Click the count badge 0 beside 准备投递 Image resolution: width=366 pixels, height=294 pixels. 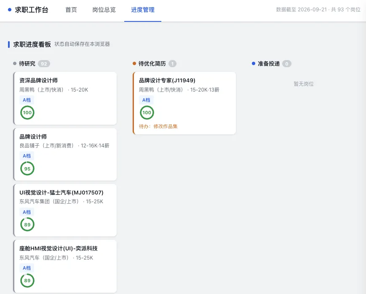pyautogui.click(x=287, y=64)
